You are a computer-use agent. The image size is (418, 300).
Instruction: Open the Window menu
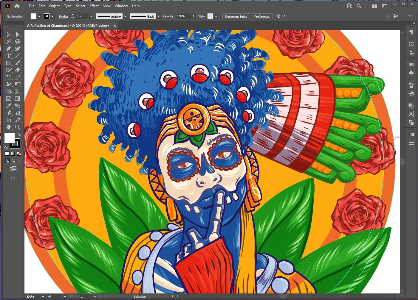click(x=121, y=6)
